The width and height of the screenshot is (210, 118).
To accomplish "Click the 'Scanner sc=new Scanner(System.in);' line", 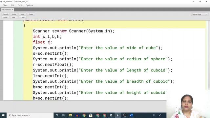I will [74, 31].
